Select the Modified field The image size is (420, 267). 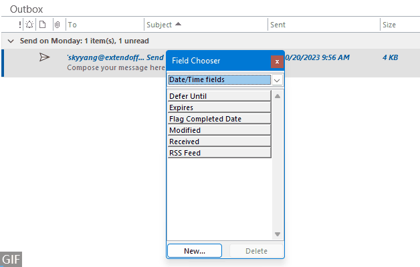click(x=219, y=130)
